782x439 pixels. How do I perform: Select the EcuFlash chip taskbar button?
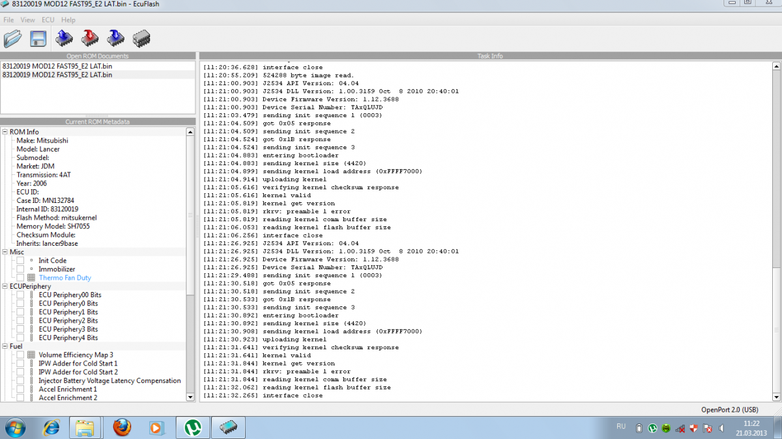(x=228, y=427)
